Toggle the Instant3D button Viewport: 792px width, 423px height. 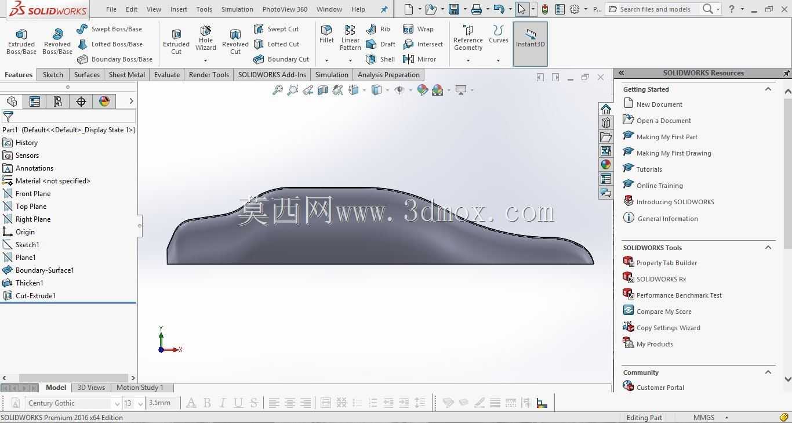pyautogui.click(x=530, y=44)
